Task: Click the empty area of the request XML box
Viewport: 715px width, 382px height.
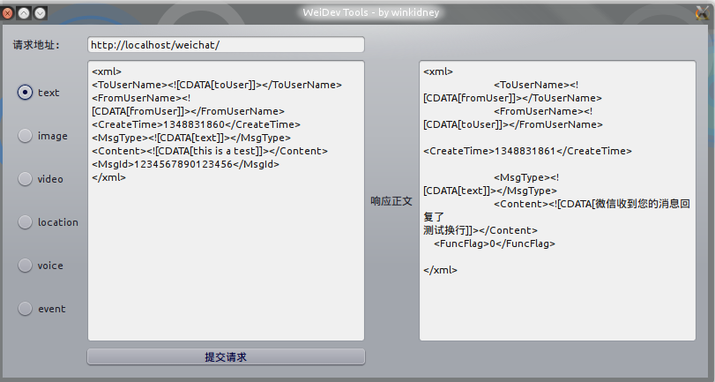Action: 226,265
